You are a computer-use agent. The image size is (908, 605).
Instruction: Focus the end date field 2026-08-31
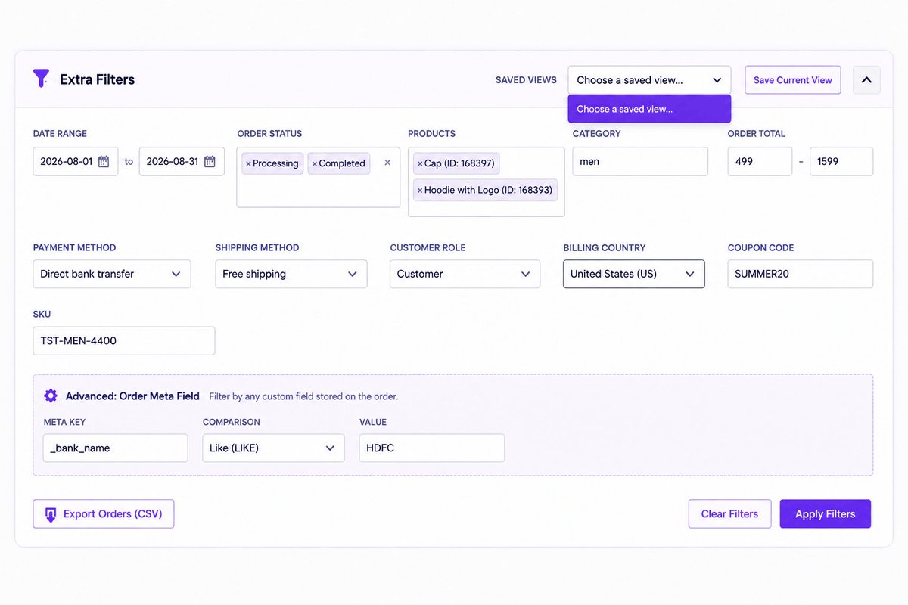182,161
